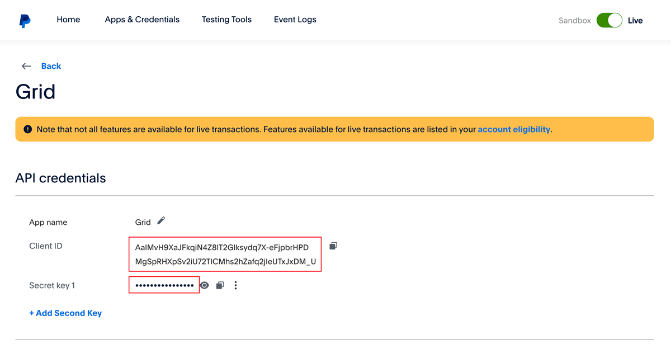The image size is (671, 344).
Task: Click the warning icon in yellow banner
Action: point(28,129)
